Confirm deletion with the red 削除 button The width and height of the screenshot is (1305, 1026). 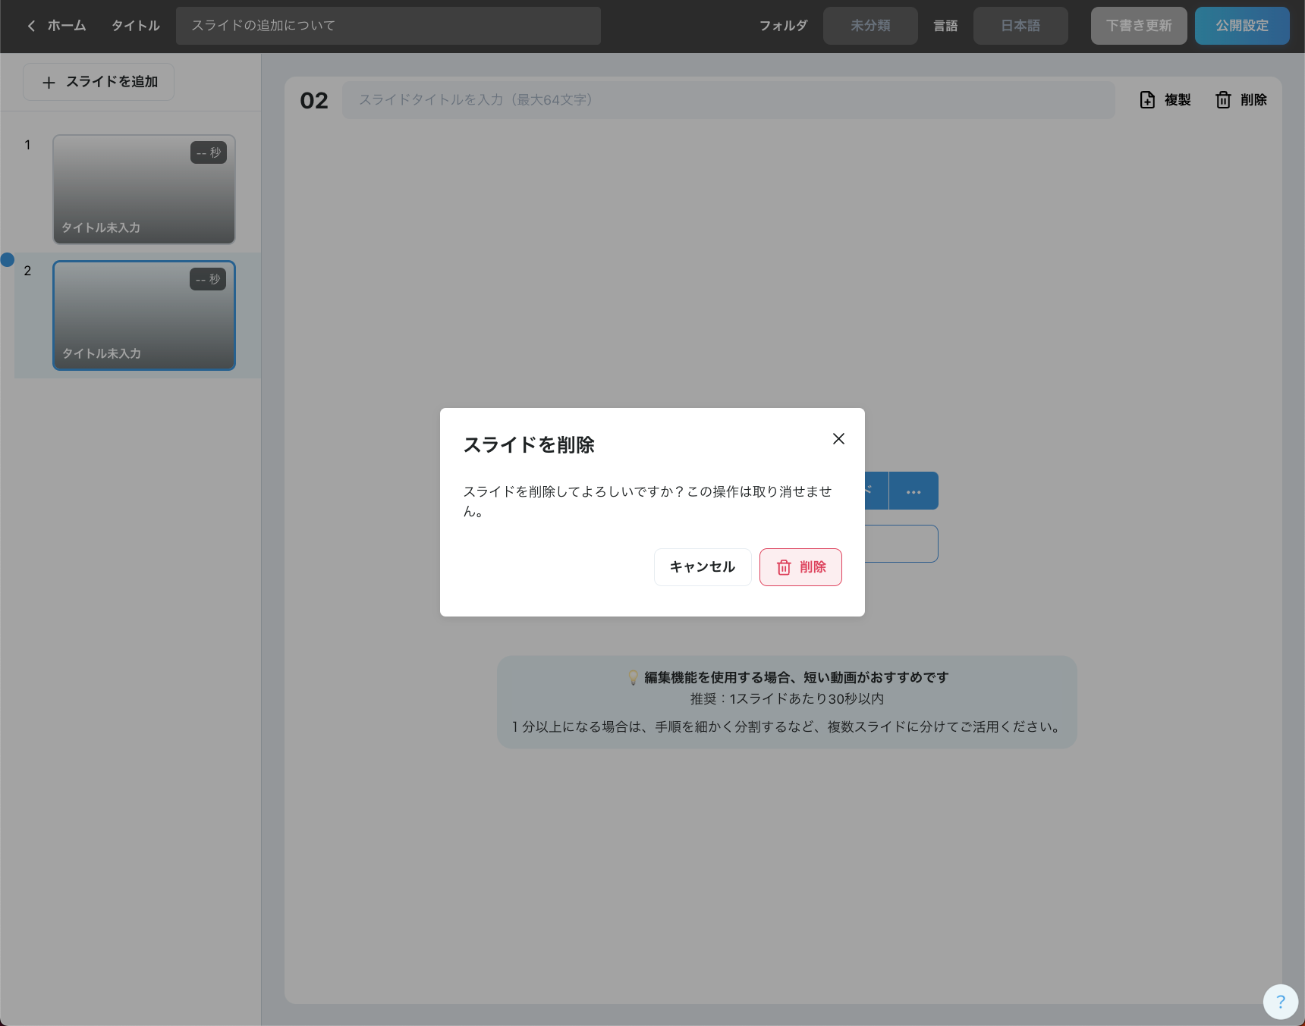coord(800,567)
